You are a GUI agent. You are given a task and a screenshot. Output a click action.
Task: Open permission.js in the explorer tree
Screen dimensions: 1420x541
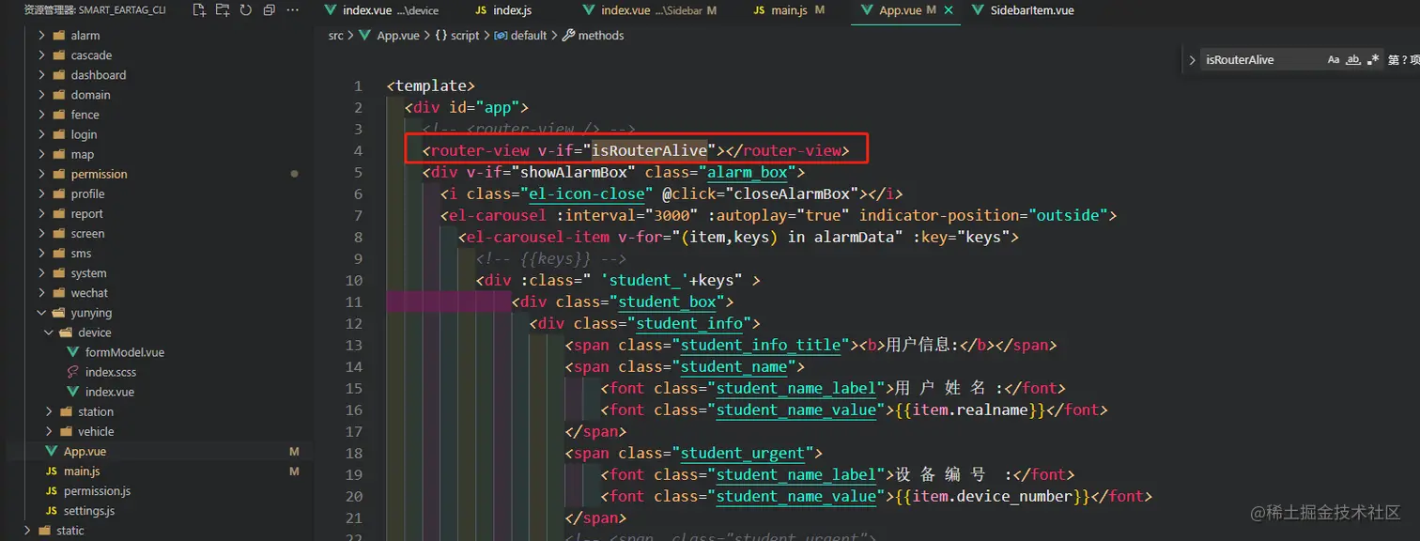97,490
